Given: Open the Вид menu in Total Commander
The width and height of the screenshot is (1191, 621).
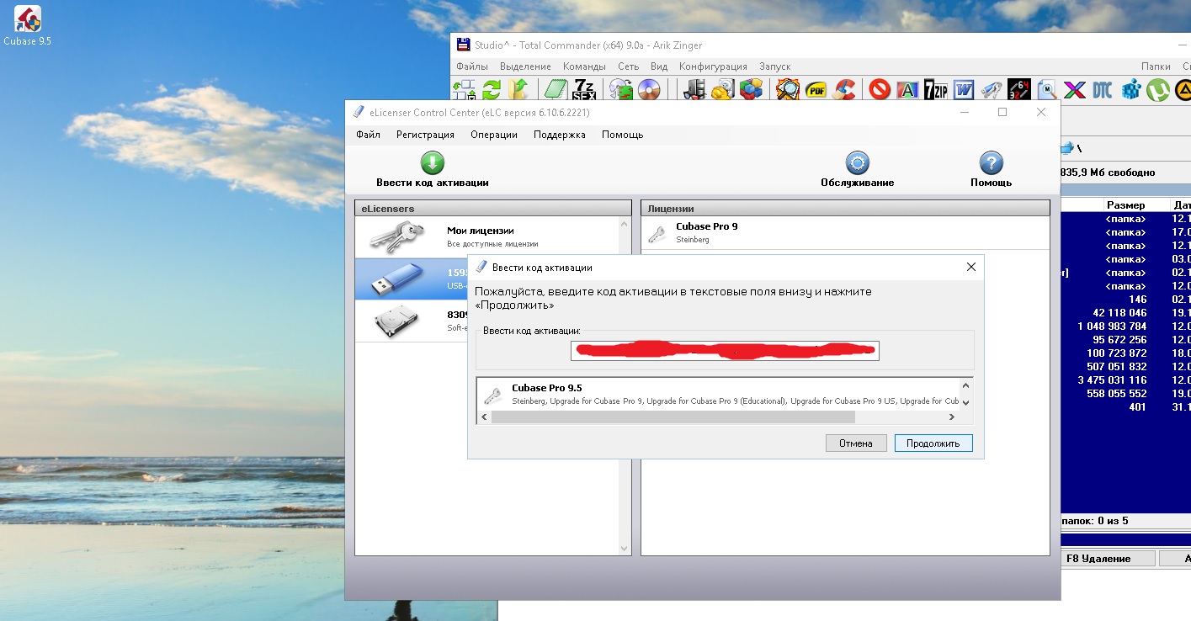Looking at the screenshot, I should (659, 66).
